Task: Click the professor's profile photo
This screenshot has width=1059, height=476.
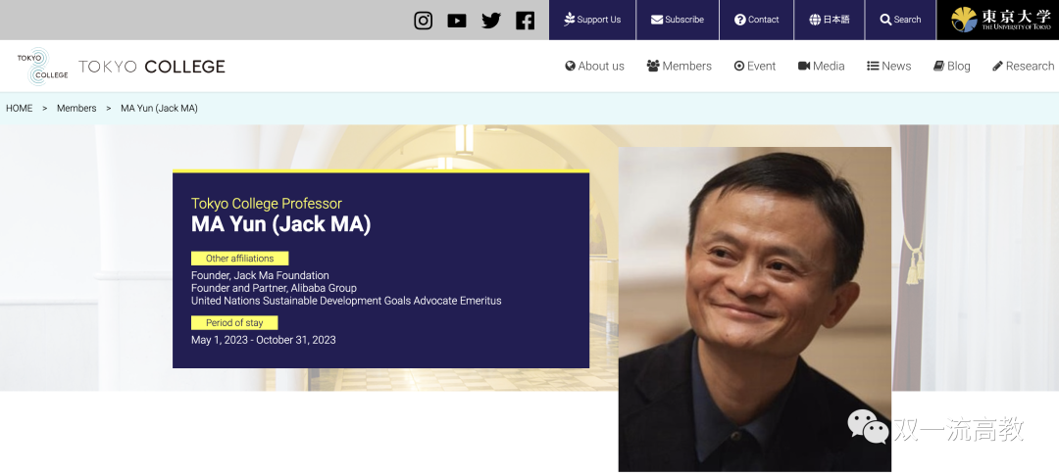Action: [x=754, y=309]
